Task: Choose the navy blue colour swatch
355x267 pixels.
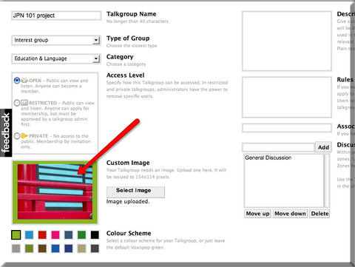Action: point(69,249)
